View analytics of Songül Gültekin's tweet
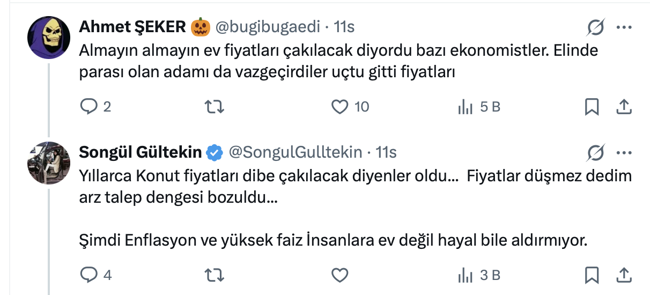Viewport: 650px width, 295px height. click(x=464, y=276)
